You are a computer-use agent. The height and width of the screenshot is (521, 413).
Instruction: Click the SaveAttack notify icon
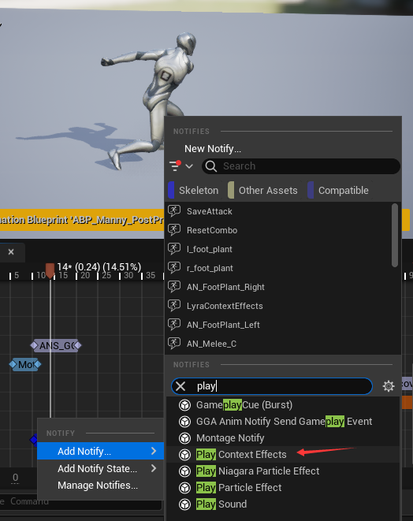174,211
